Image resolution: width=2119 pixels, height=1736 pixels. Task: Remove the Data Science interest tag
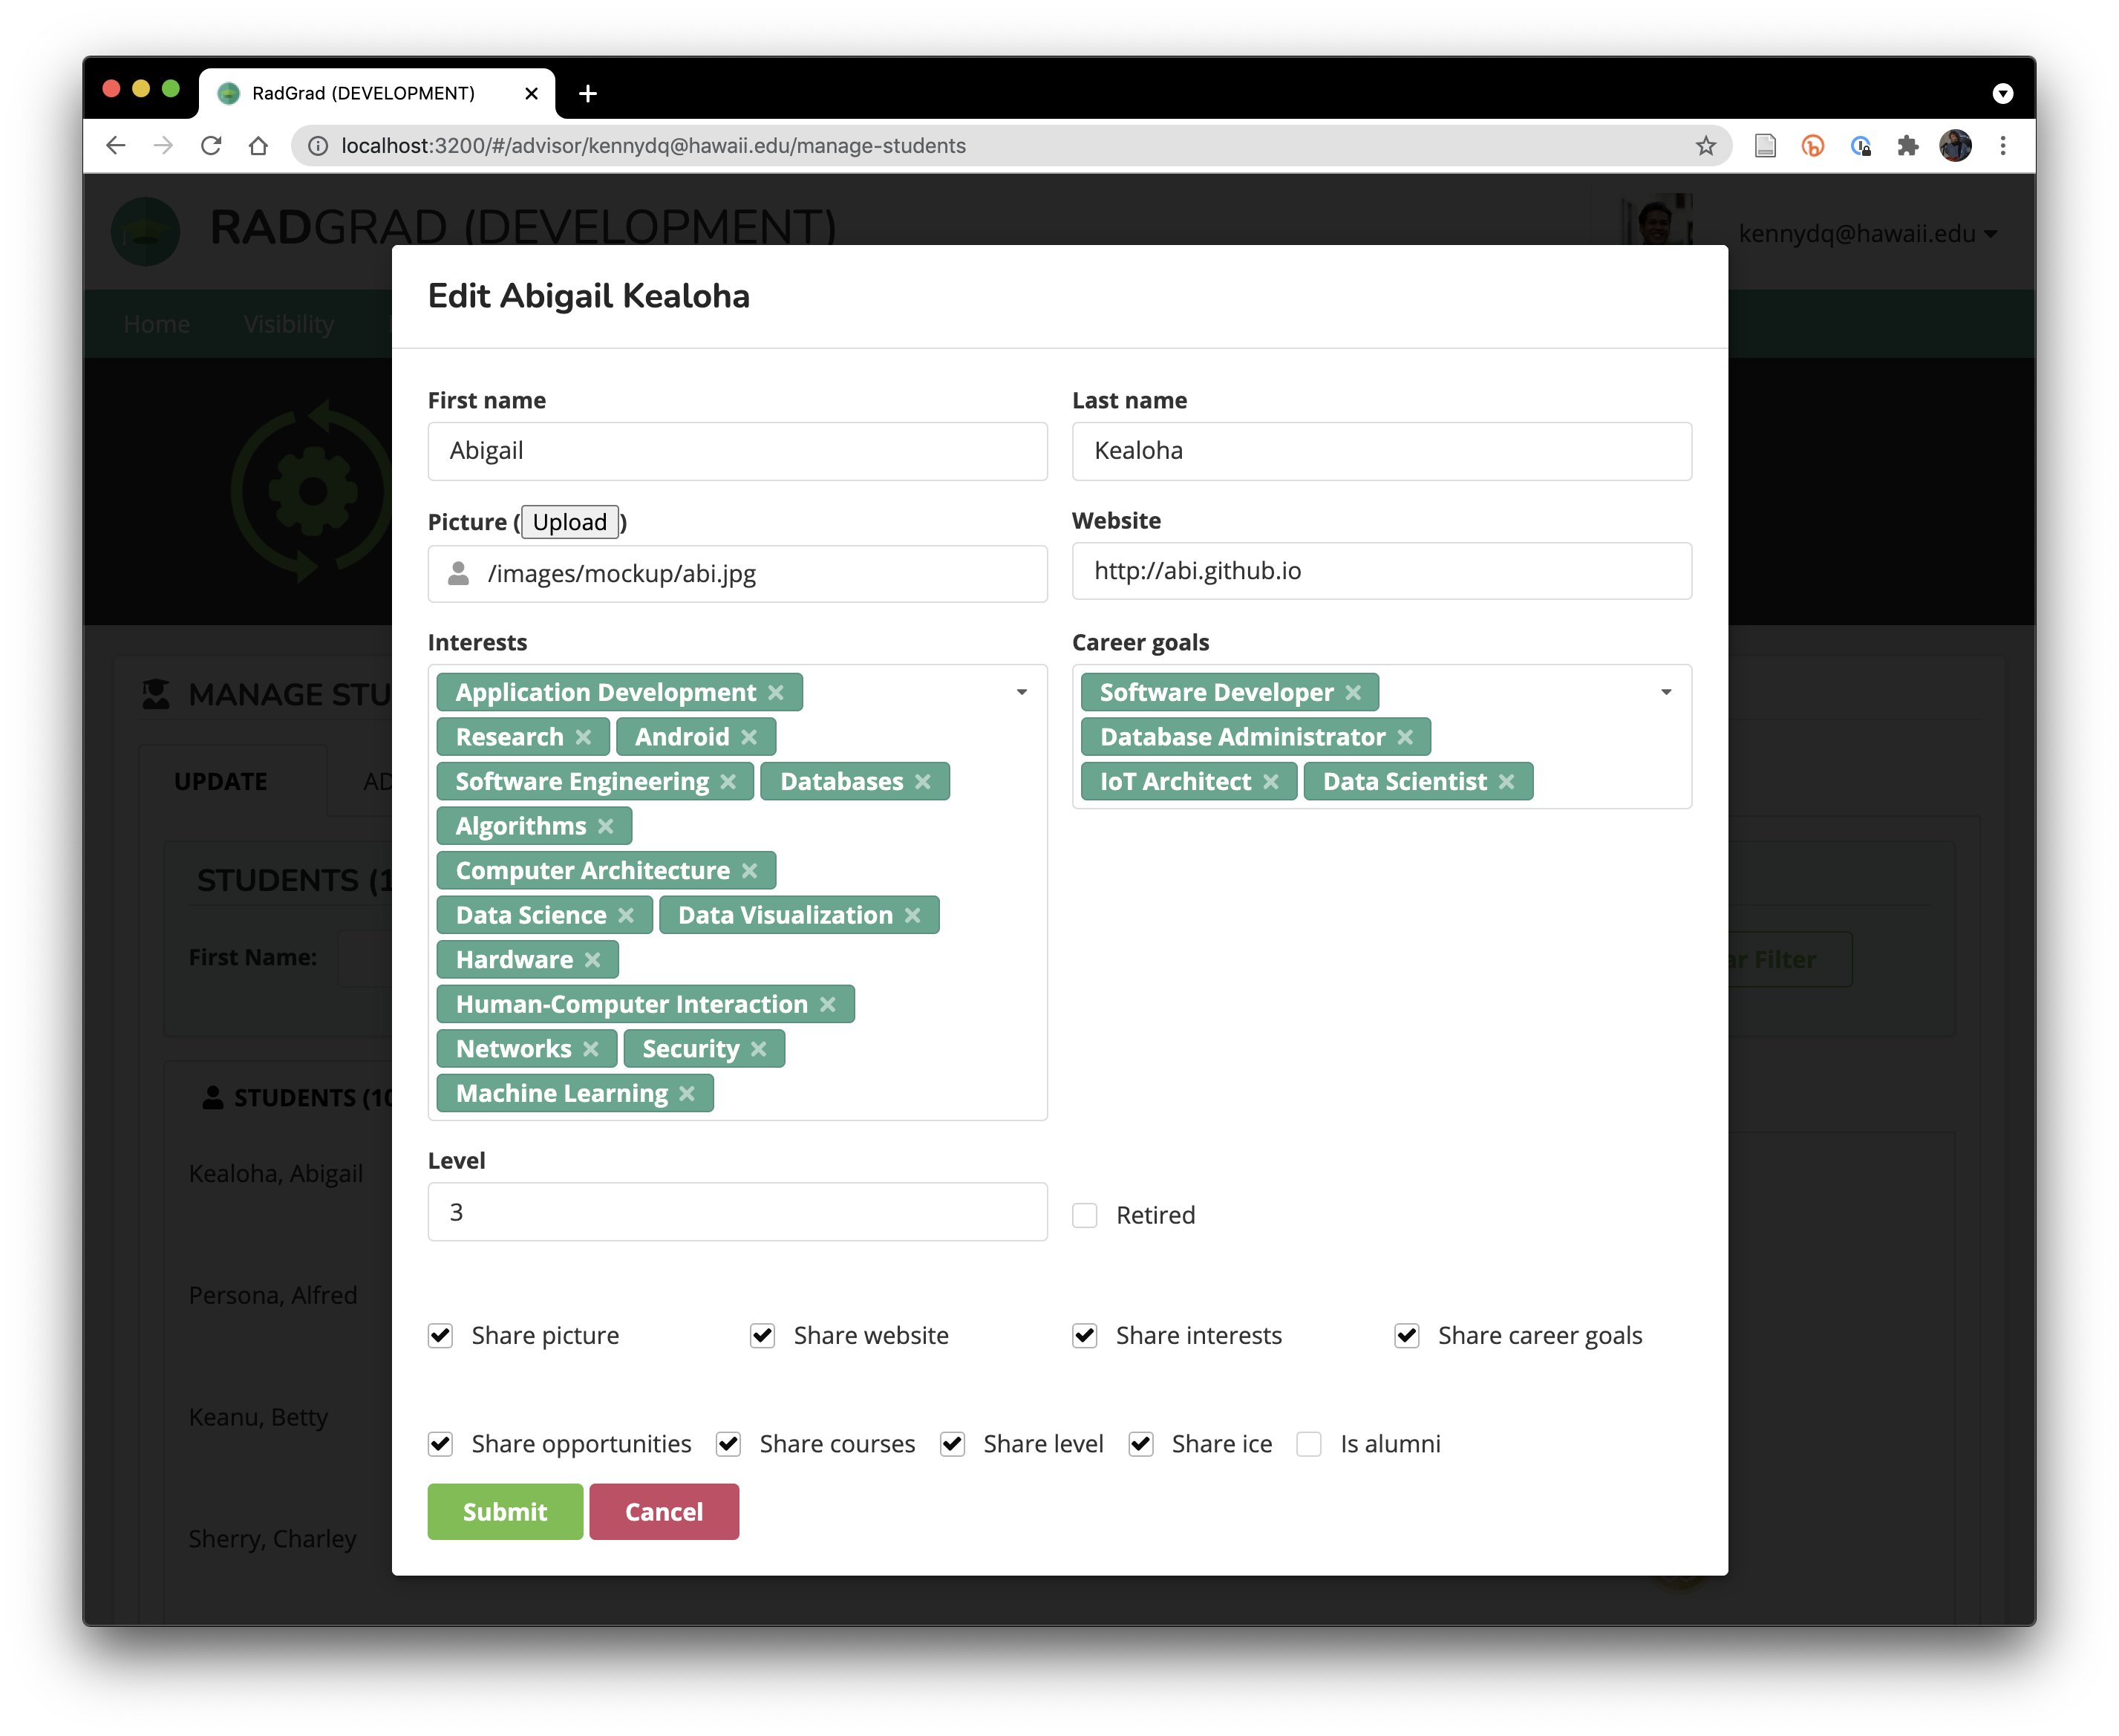626,916
